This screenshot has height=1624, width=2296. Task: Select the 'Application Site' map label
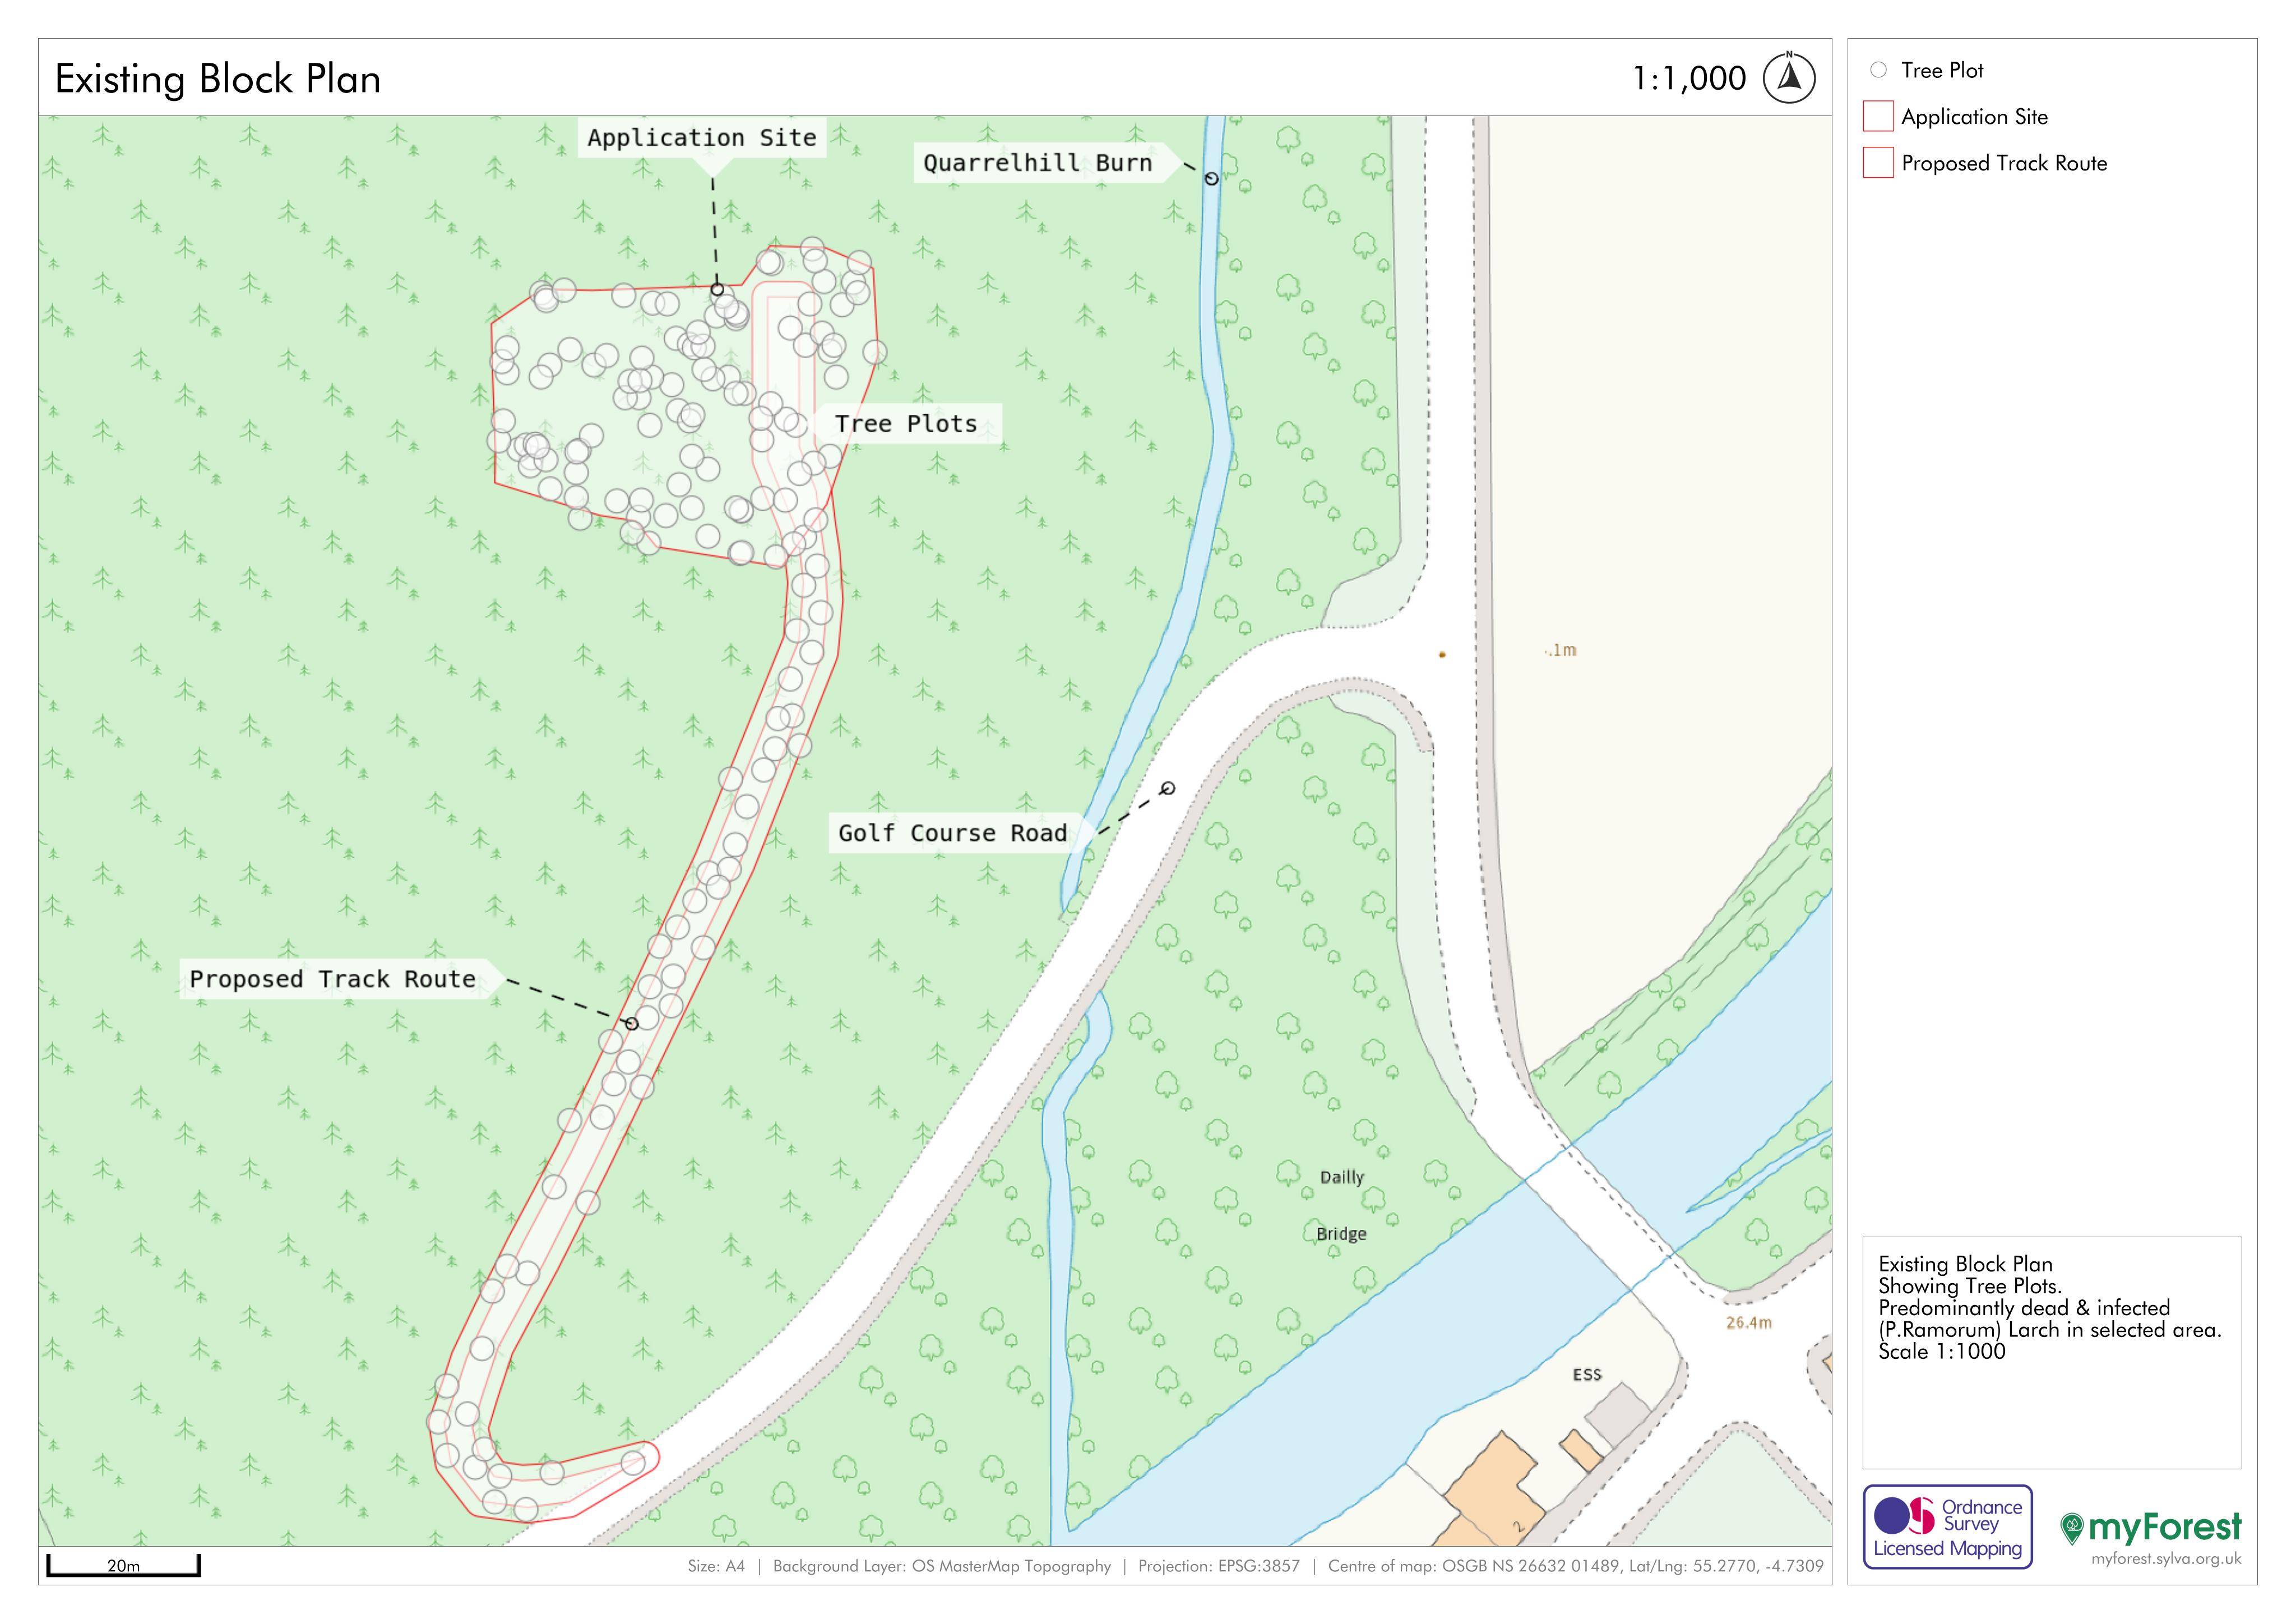pos(702,138)
